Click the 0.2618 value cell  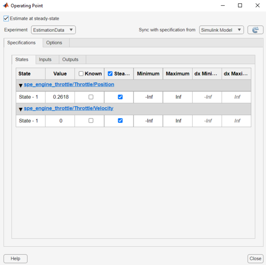60,97
